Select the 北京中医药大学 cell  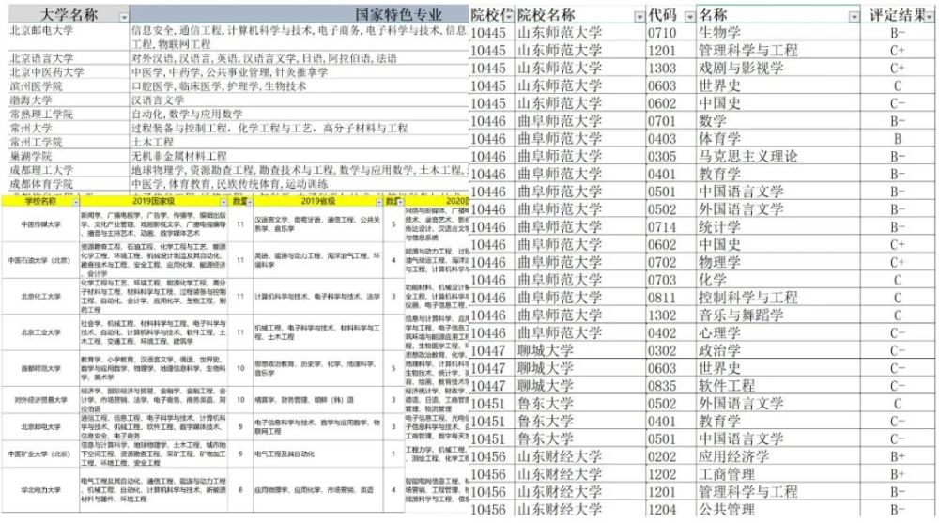tap(69, 72)
